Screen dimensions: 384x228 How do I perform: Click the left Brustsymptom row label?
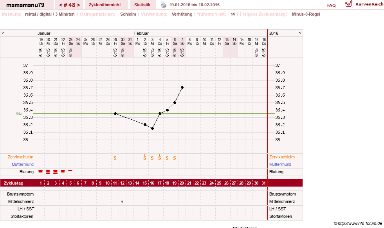(x=20, y=194)
